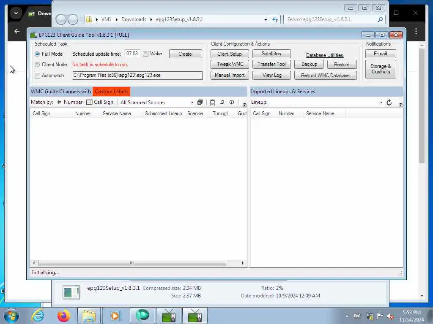Click database Backup button
This screenshot has width=433, height=324.
309,64
